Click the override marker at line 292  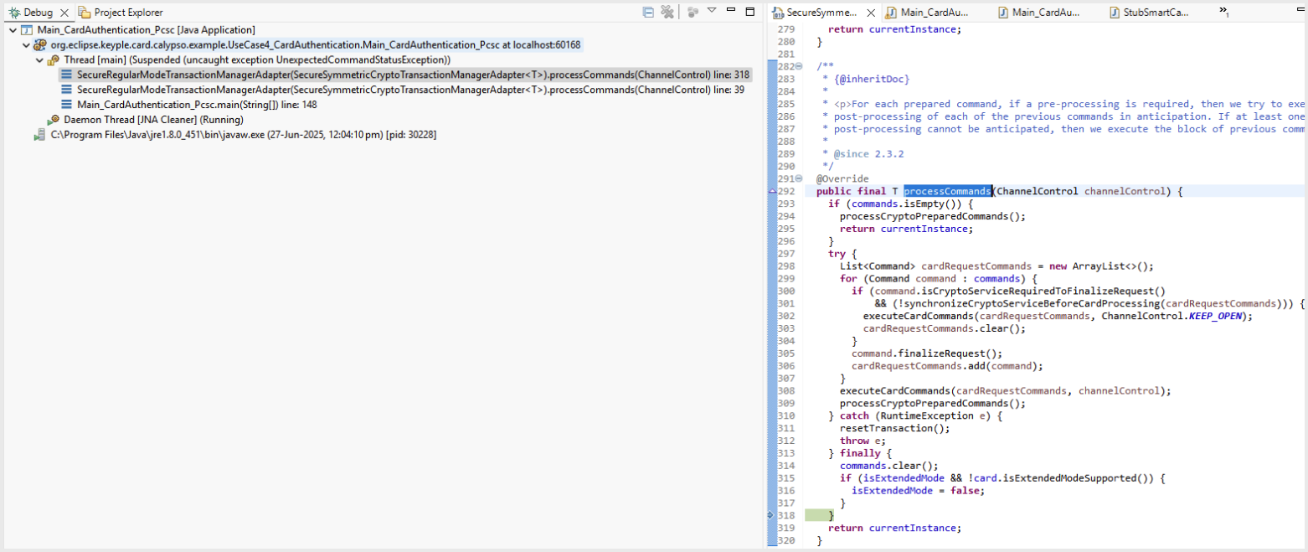772,191
